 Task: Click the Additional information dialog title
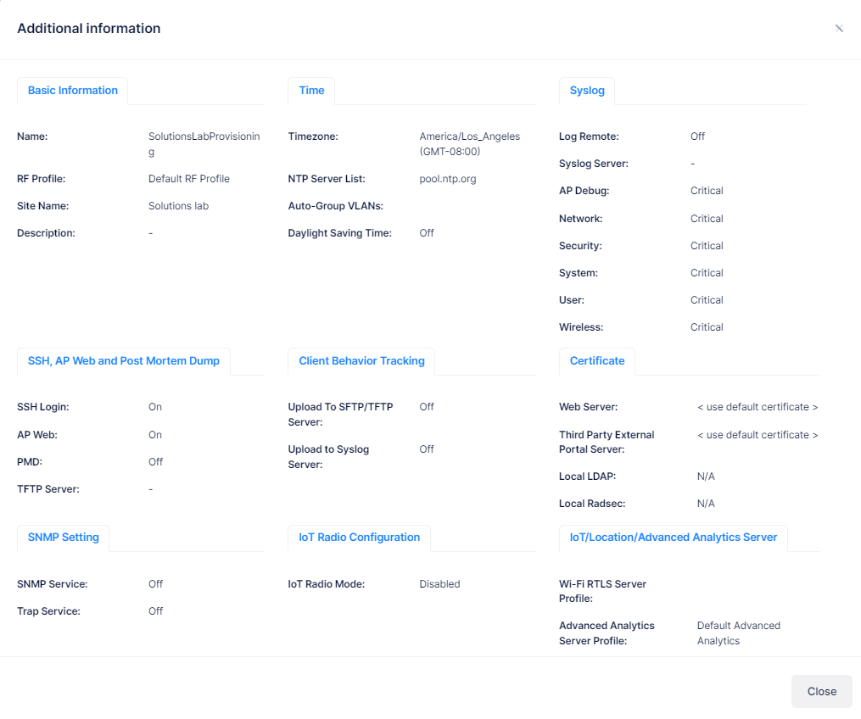pos(89,29)
